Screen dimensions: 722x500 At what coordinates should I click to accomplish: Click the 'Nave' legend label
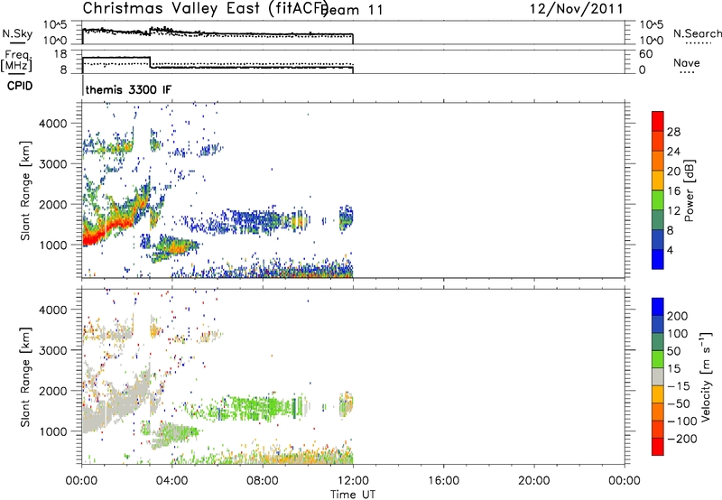click(687, 63)
